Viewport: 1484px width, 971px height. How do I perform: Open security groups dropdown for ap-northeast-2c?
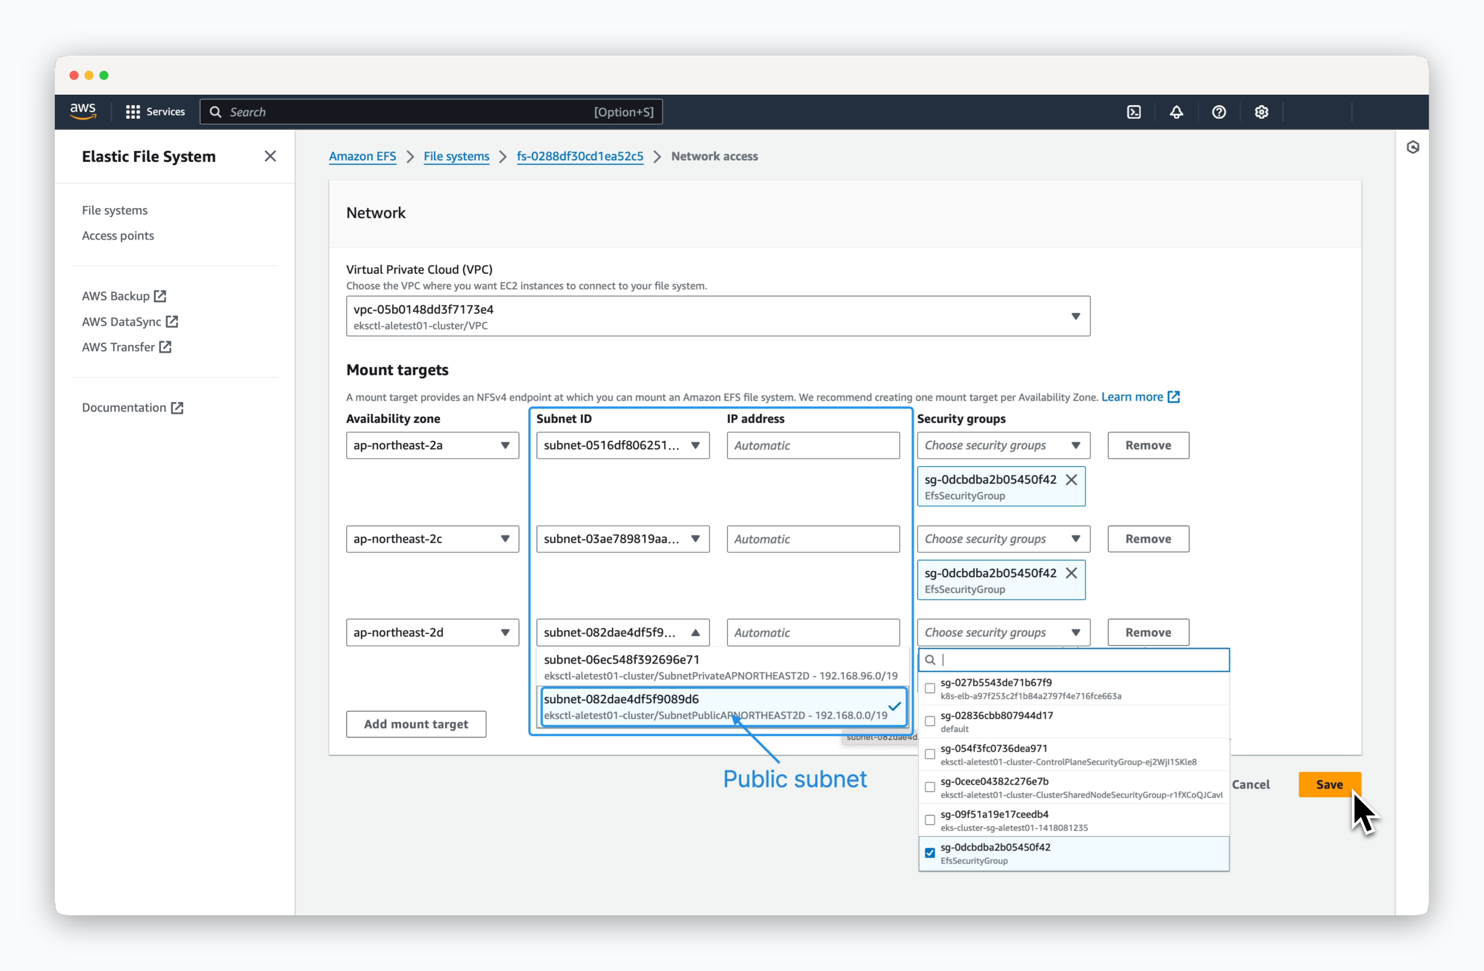1003,539
